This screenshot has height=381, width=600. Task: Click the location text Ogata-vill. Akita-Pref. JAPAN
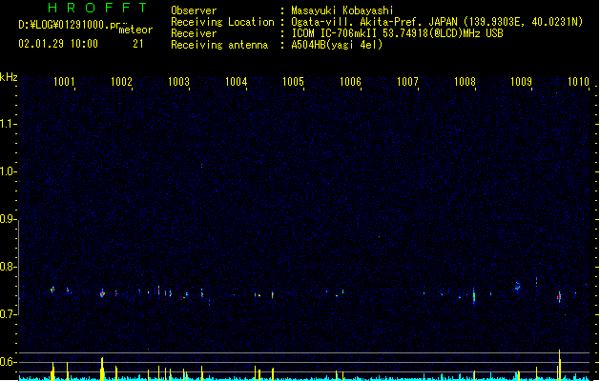pyautogui.click(x=374, y=22)
